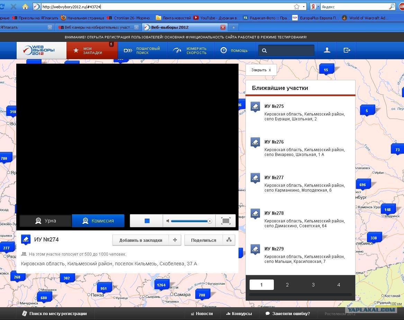The image size is (404, 320).
Task: Click the plus icon next to Добавить в закладки
Action: point(175,240)
